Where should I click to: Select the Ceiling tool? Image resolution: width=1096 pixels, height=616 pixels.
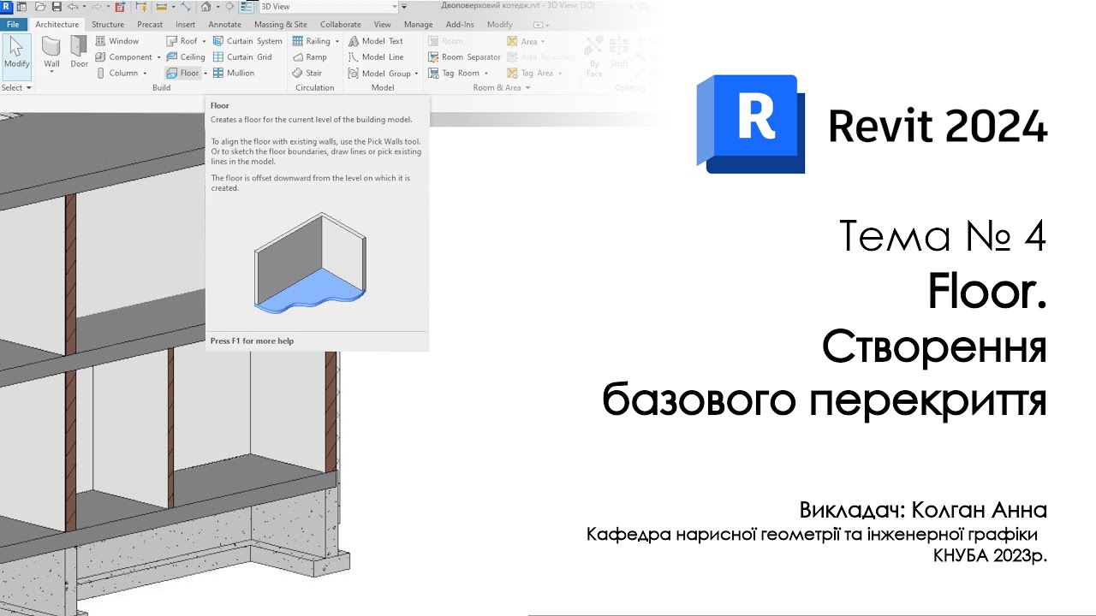(185, 57)
